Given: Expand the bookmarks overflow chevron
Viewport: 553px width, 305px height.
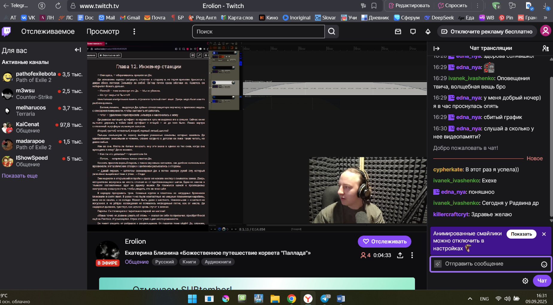Looking at the screenshot, I should pos(546,18).
